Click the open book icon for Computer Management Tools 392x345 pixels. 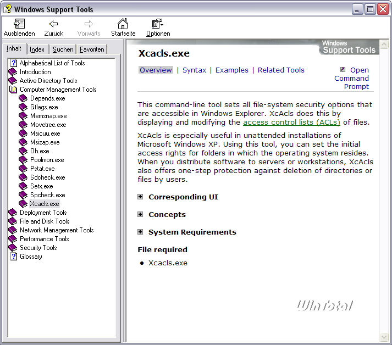pyautogui.click(x=13, y=90)
